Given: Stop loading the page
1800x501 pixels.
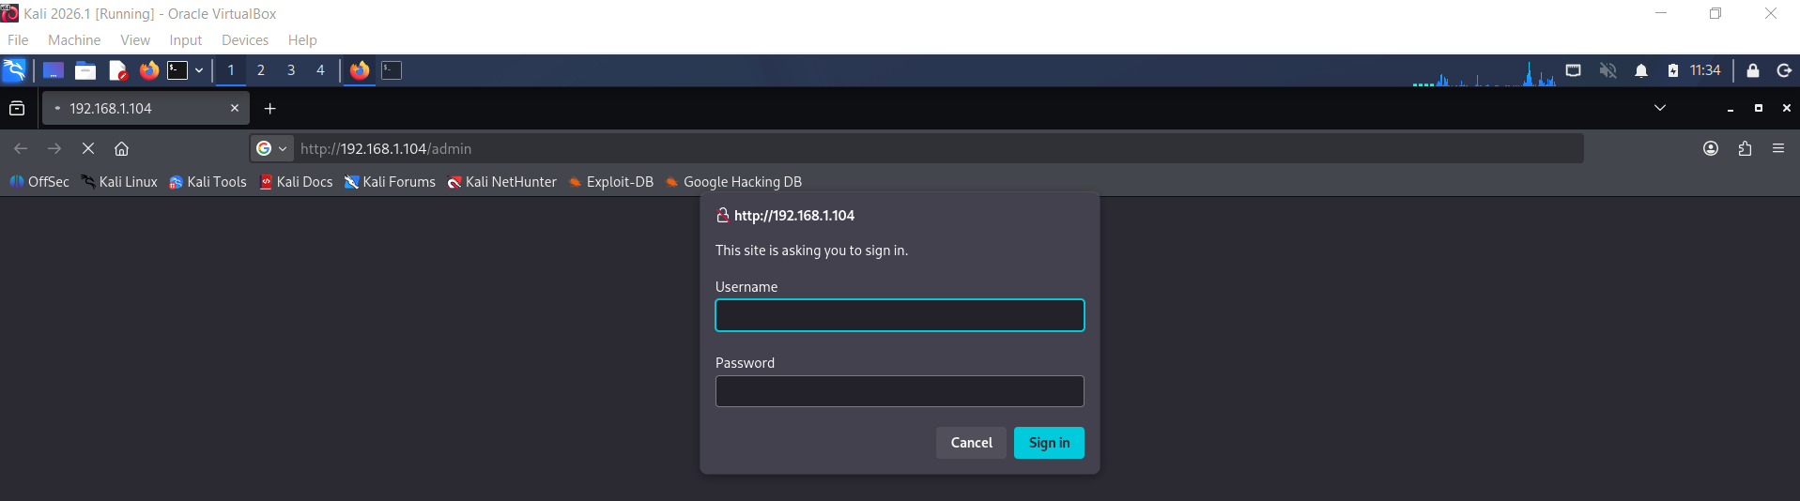Looking at the screenshot, I should tap(88, 148).
